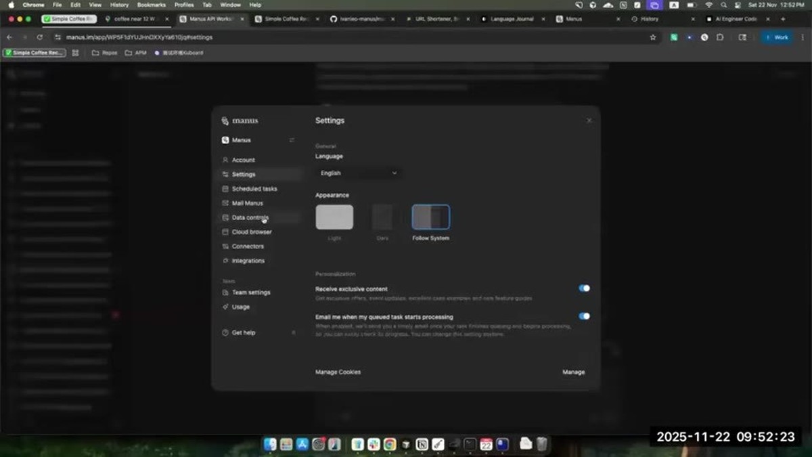Open Account in the settings sidebar

[x=261, y=160]
